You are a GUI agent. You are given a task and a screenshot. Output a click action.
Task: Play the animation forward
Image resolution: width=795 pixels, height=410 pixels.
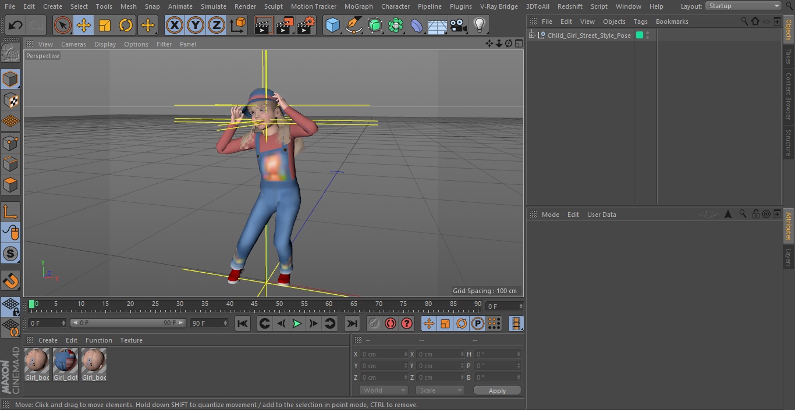tap(297, 323)
